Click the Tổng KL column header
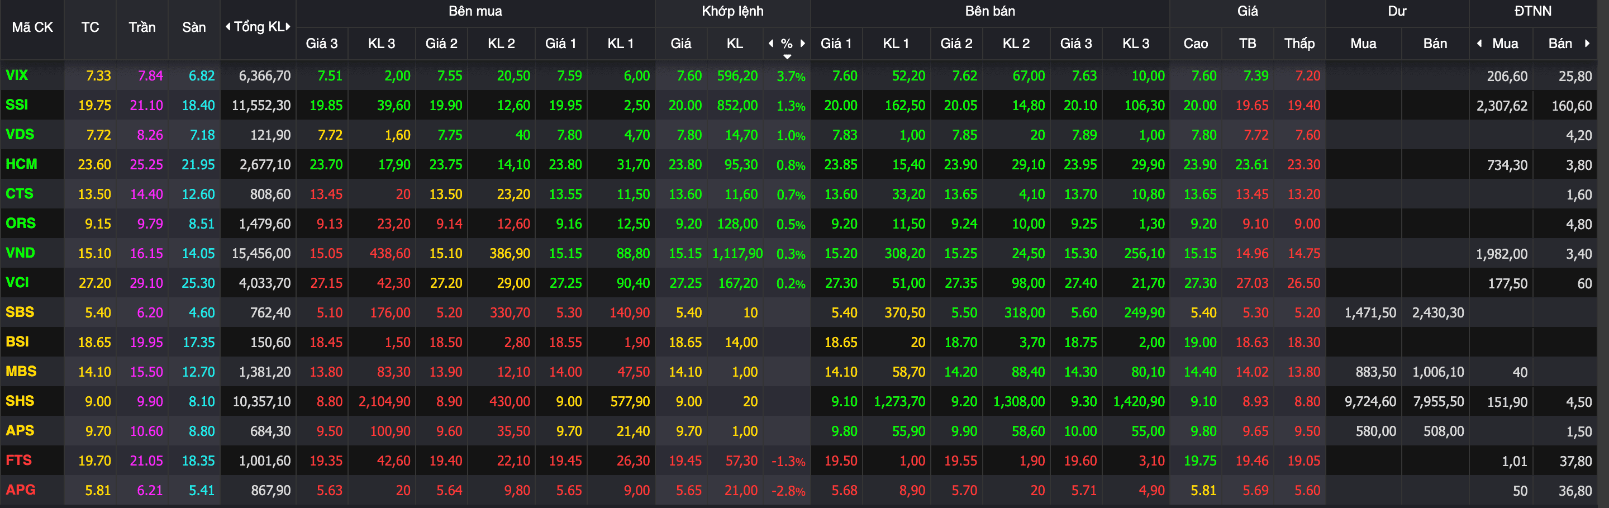The height and width of the screenshot is (508, 1609). coord(259,27)
